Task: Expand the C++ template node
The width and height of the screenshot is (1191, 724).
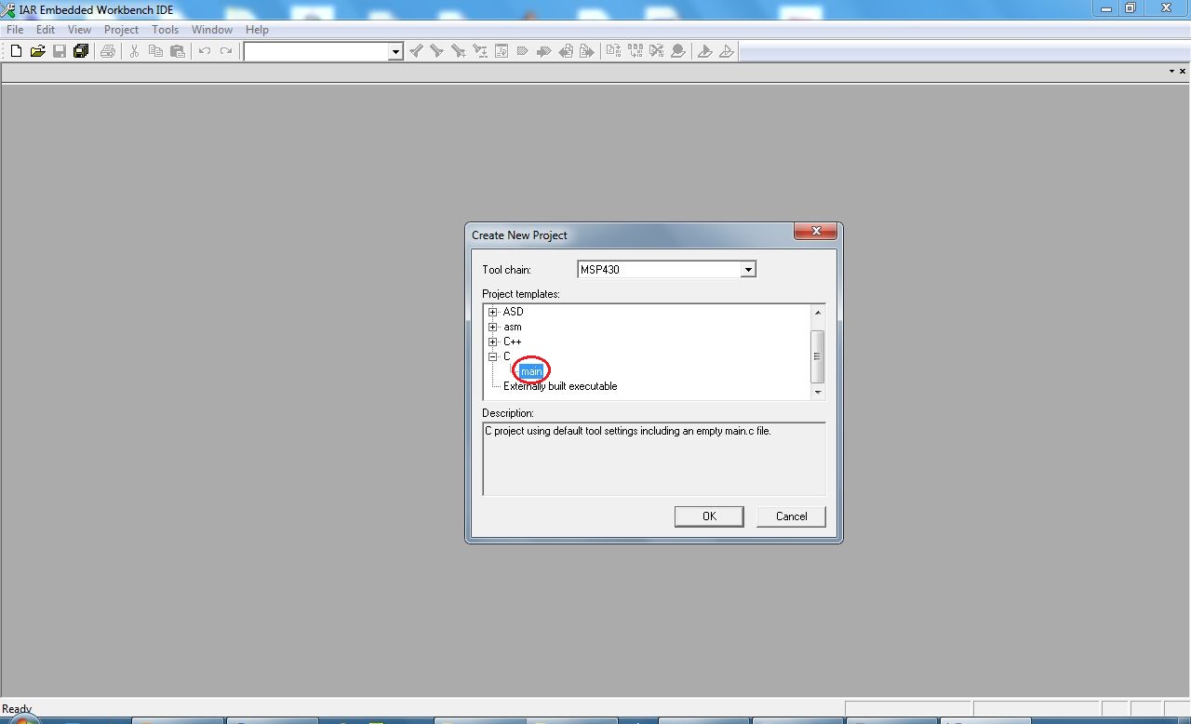Action: coord(493,342)
